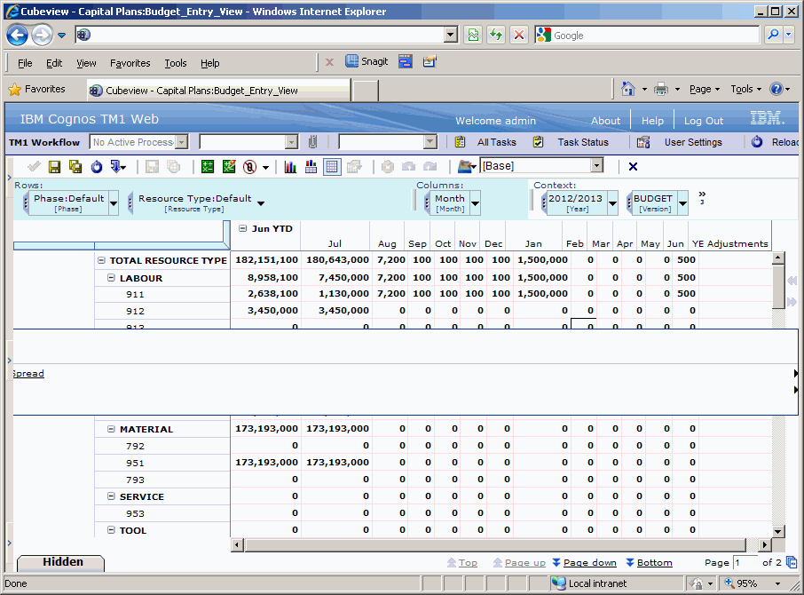Image resolution: width=804 pixels, height=595 pixels.
Task: Click the browser Refresh icon
Action: (x=496, y=35)
